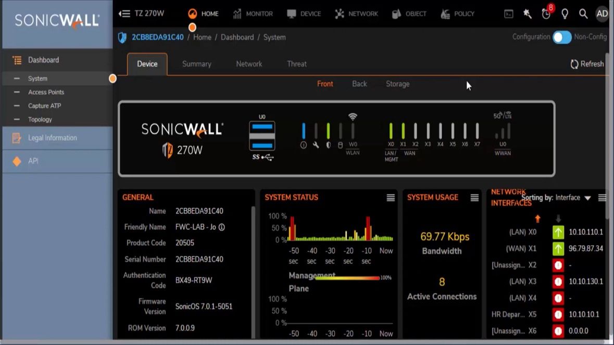Expand the Dashboard sidebar section
The height and width of the screenshot is (345, 614).
click(x=57, y=60)
